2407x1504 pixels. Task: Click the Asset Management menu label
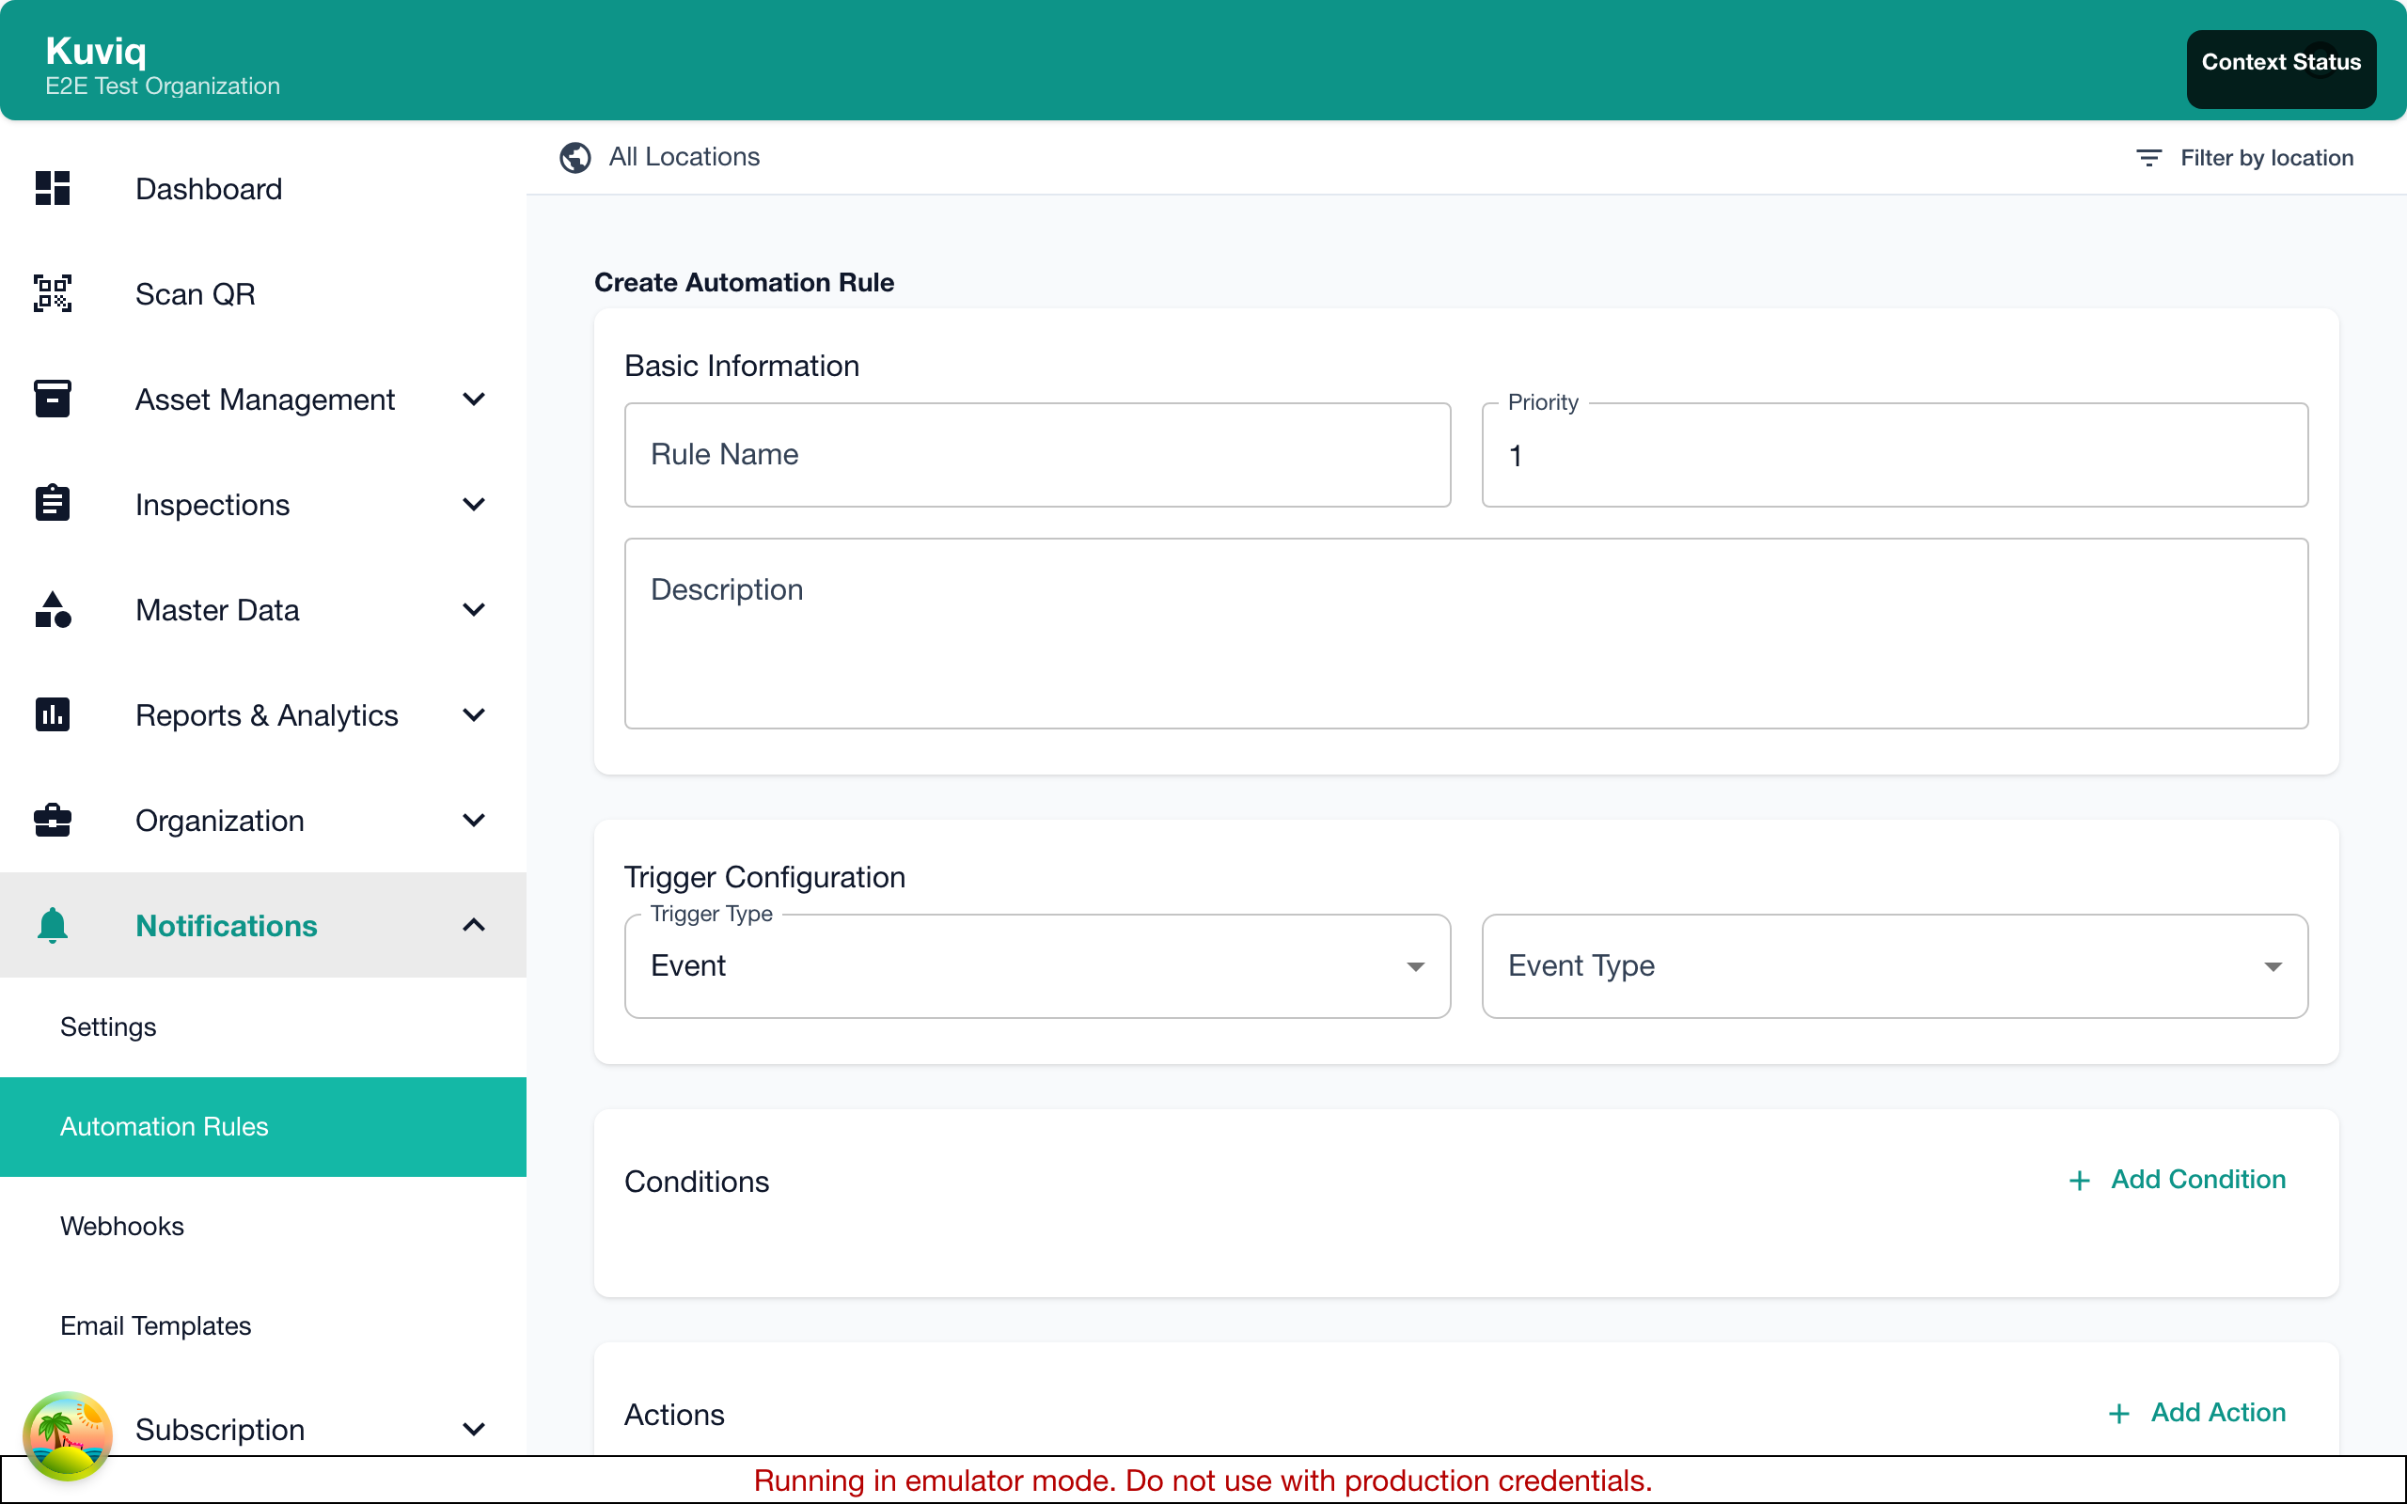264,399
